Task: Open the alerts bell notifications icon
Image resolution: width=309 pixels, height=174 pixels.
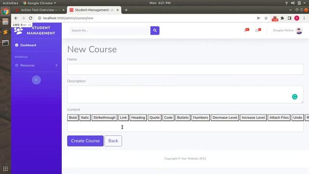Action: click(x=246, y=30)
